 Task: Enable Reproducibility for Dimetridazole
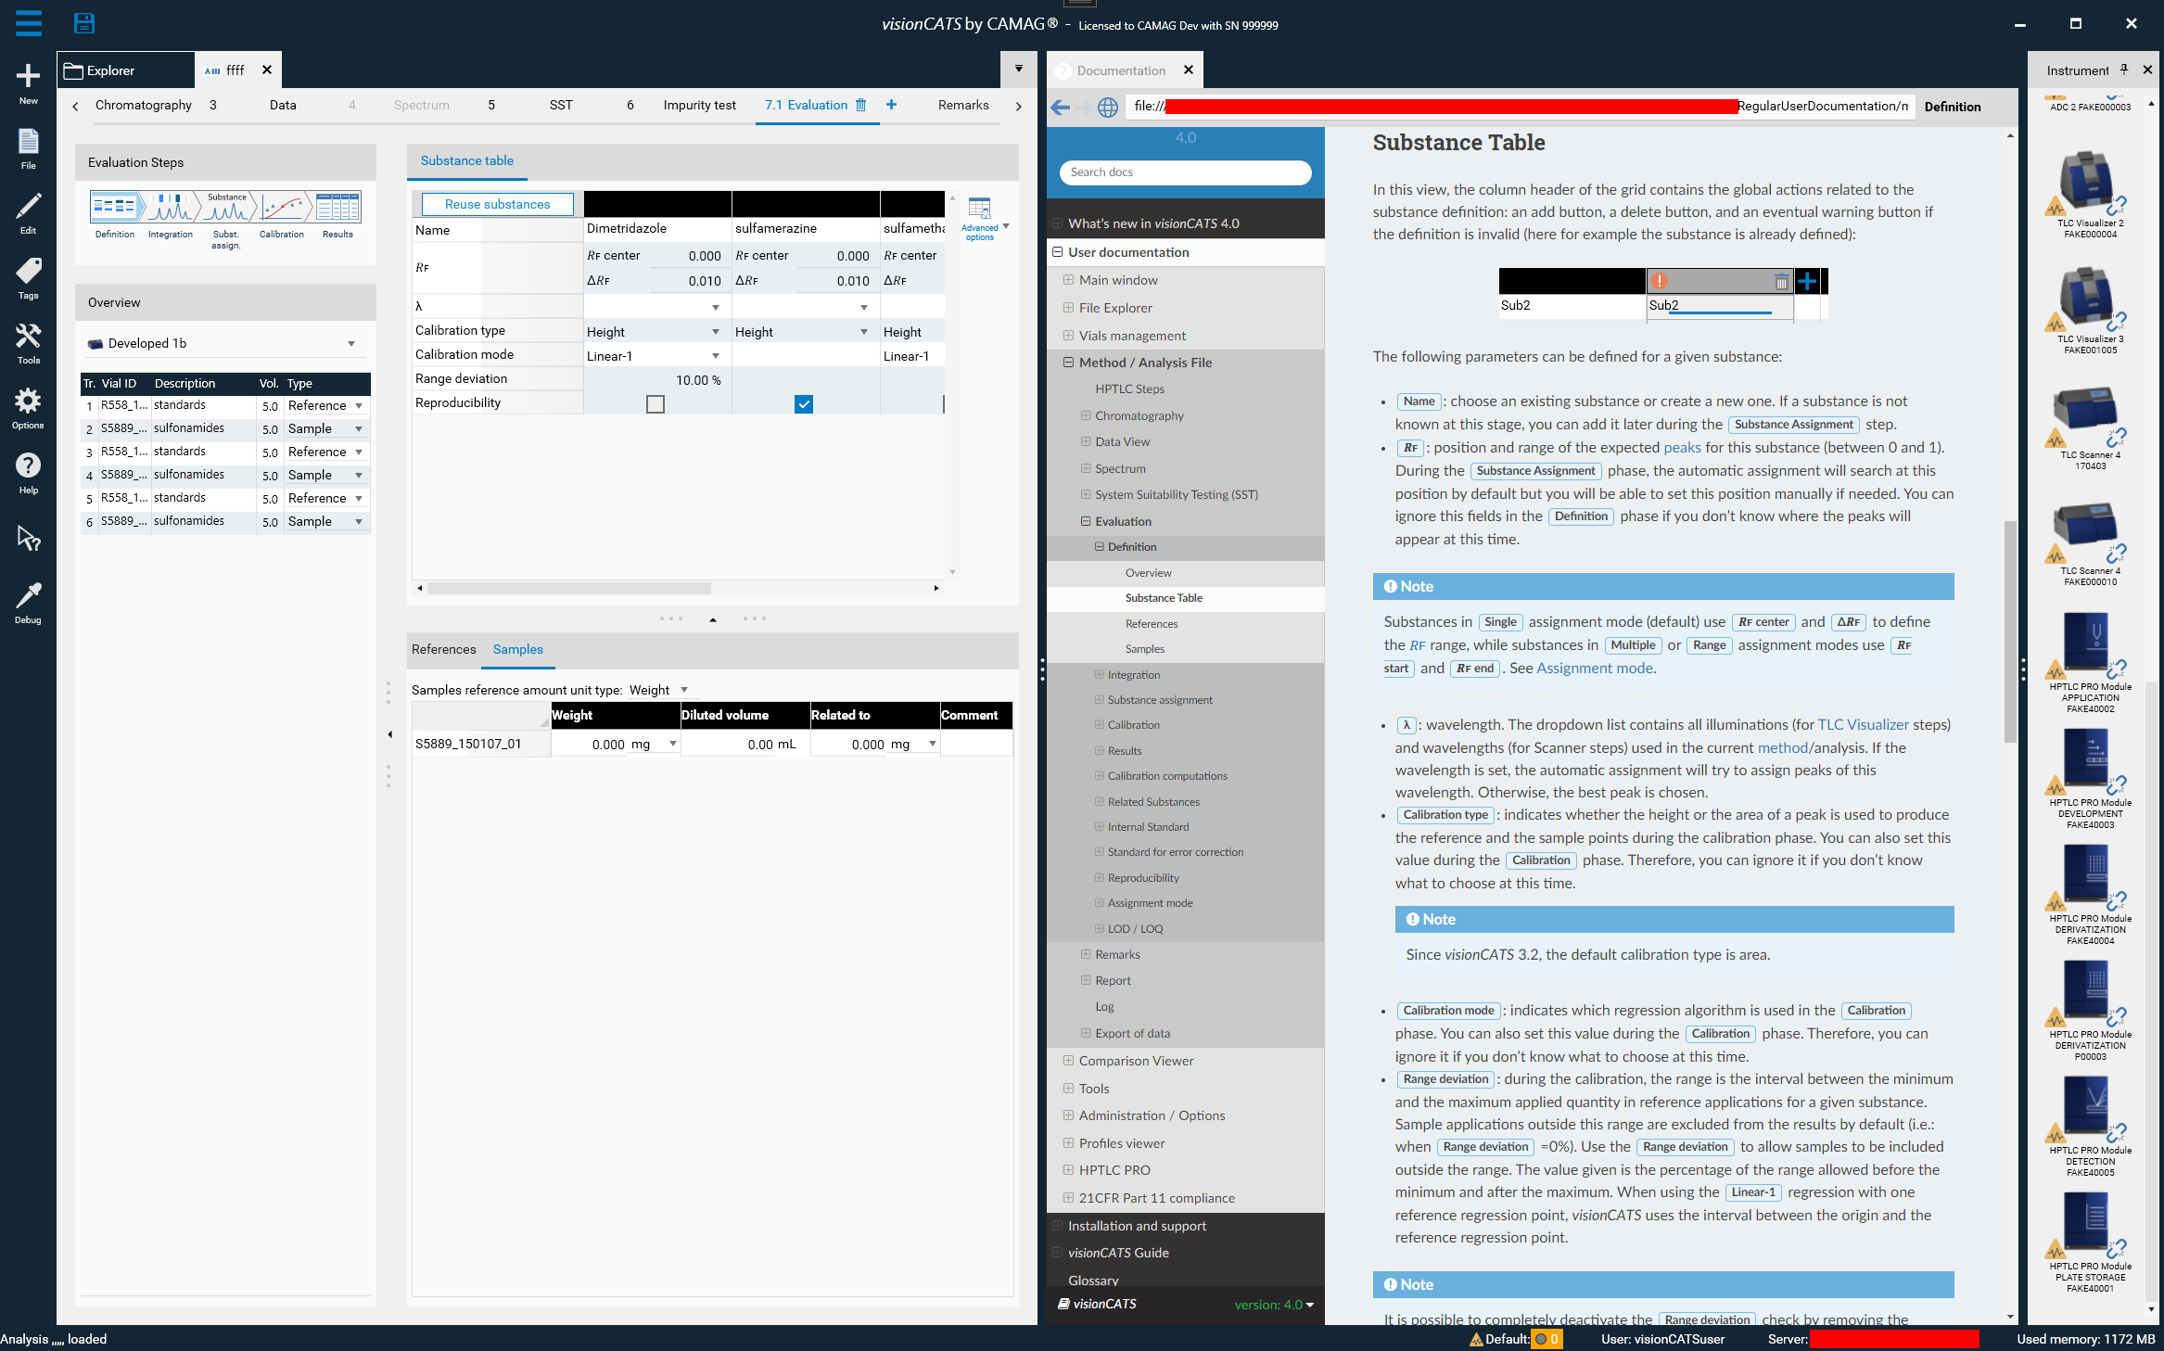click(x=656, y=404)
